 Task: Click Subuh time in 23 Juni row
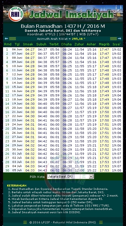(x=42, y=120)
